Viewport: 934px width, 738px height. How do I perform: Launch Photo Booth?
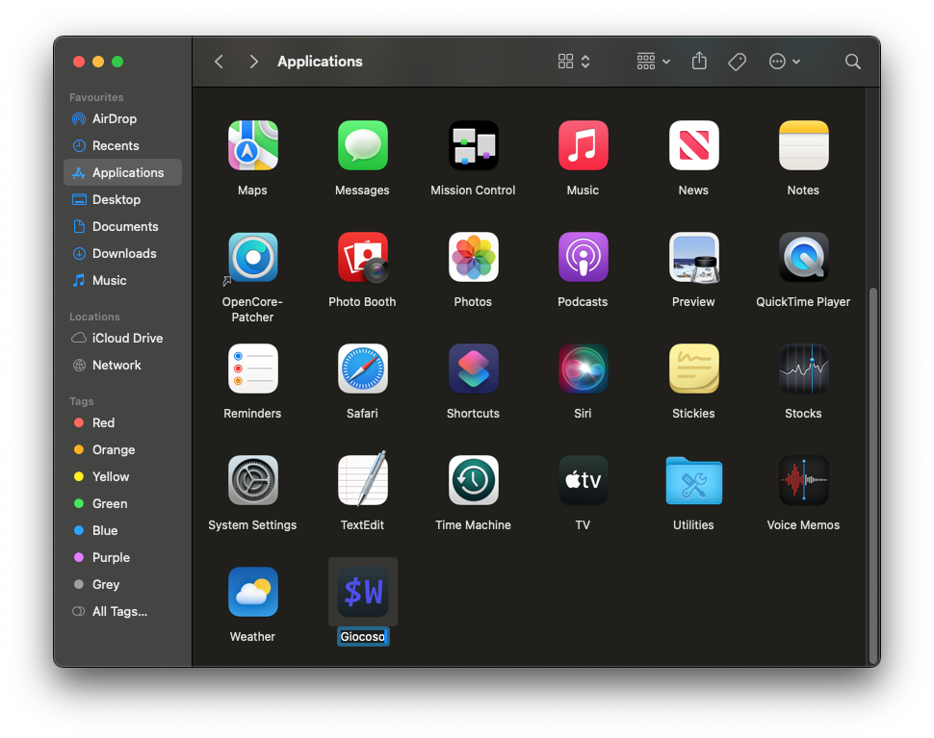pyautogui.click(x=362, y=257)
